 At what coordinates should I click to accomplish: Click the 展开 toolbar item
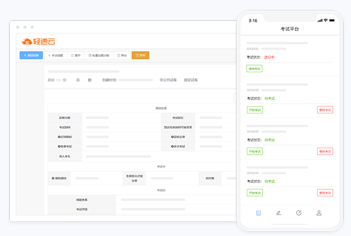pos(76,55)
